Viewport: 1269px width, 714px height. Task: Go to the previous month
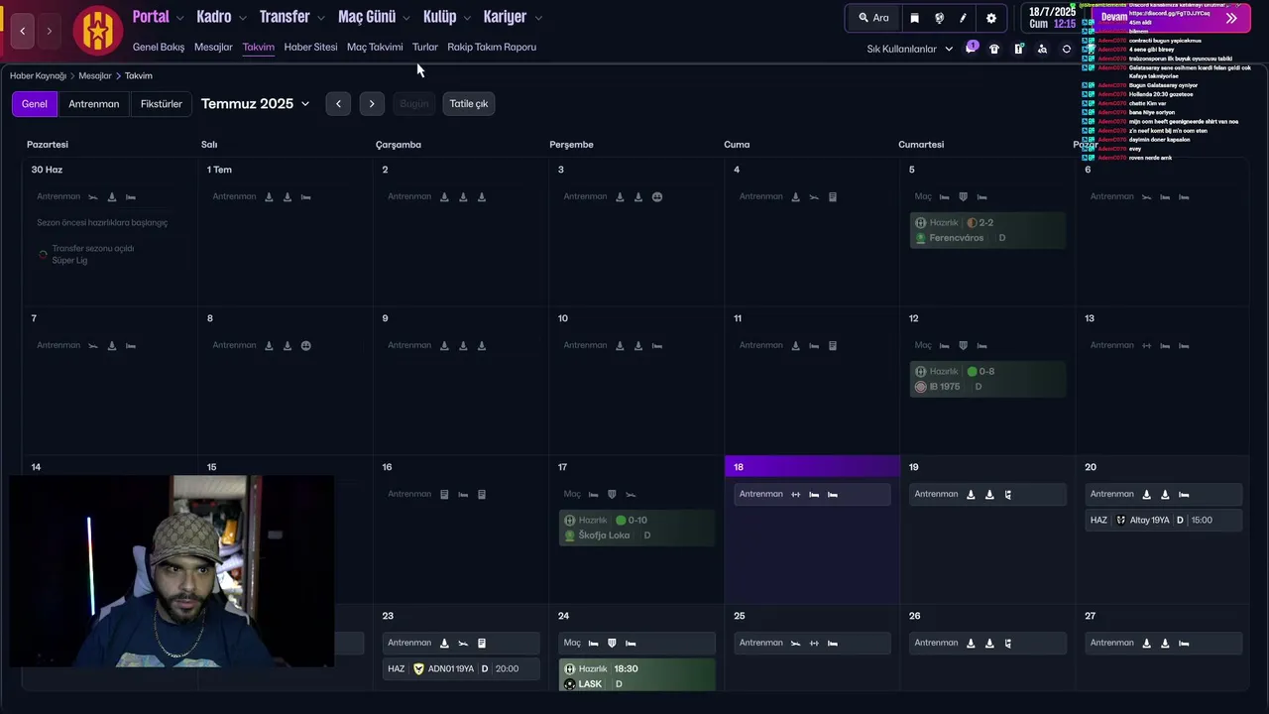coord(338,103)
